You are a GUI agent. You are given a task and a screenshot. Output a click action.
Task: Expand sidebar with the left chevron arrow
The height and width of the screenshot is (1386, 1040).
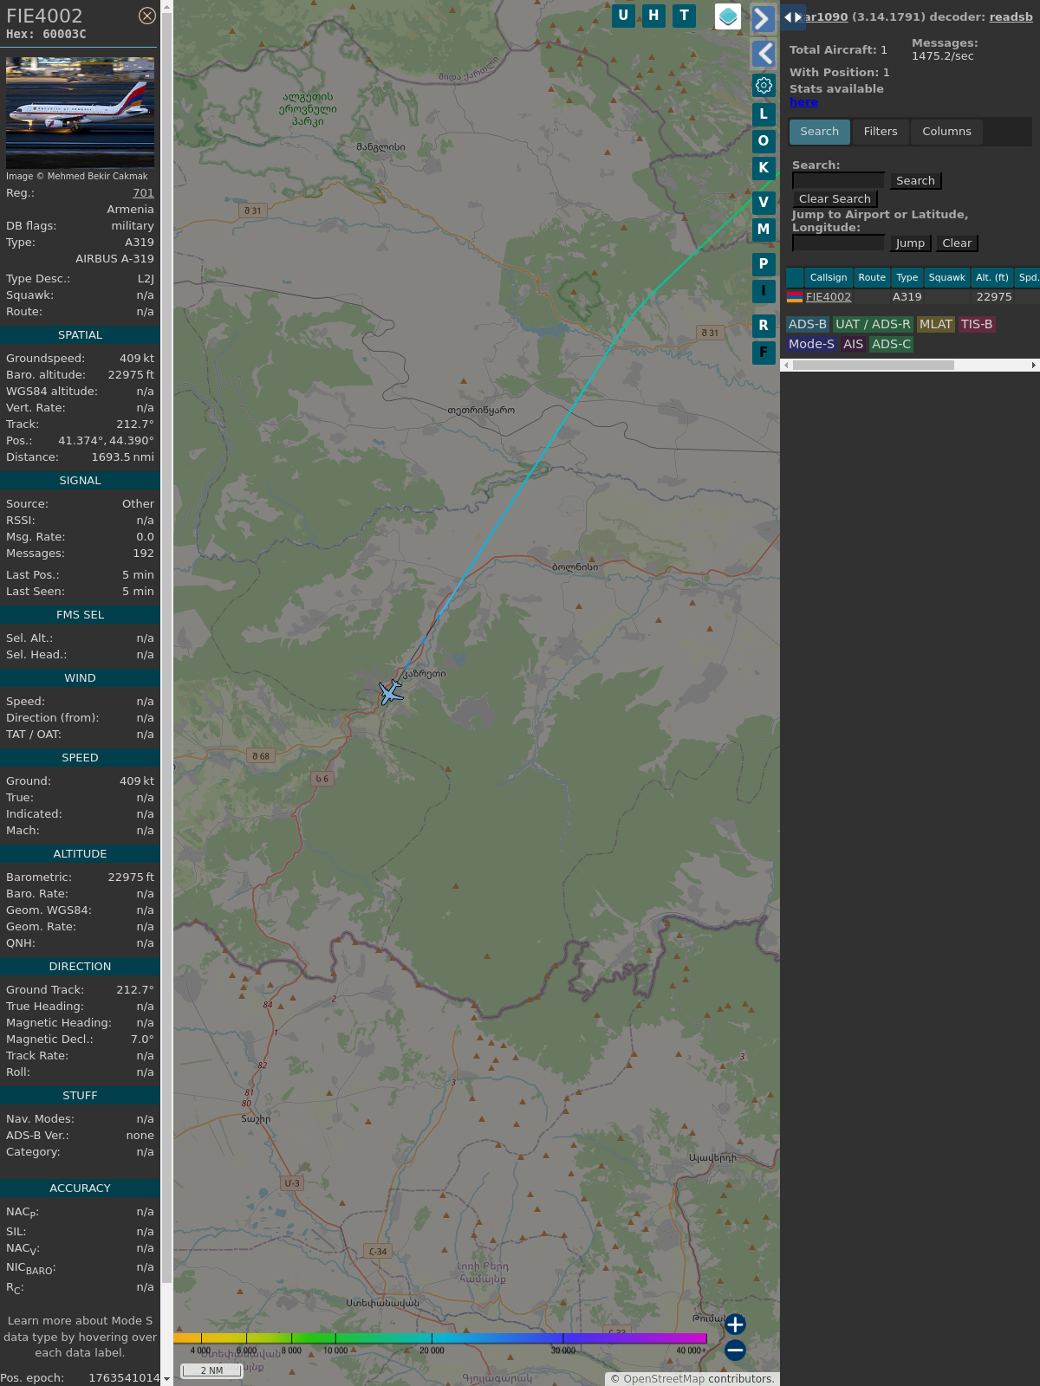(763, 54)
